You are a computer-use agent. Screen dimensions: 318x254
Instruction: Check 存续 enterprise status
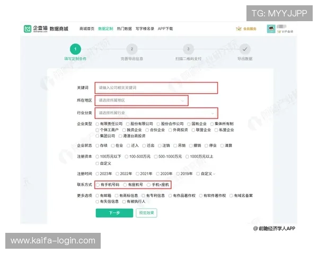tap(98, 146)
